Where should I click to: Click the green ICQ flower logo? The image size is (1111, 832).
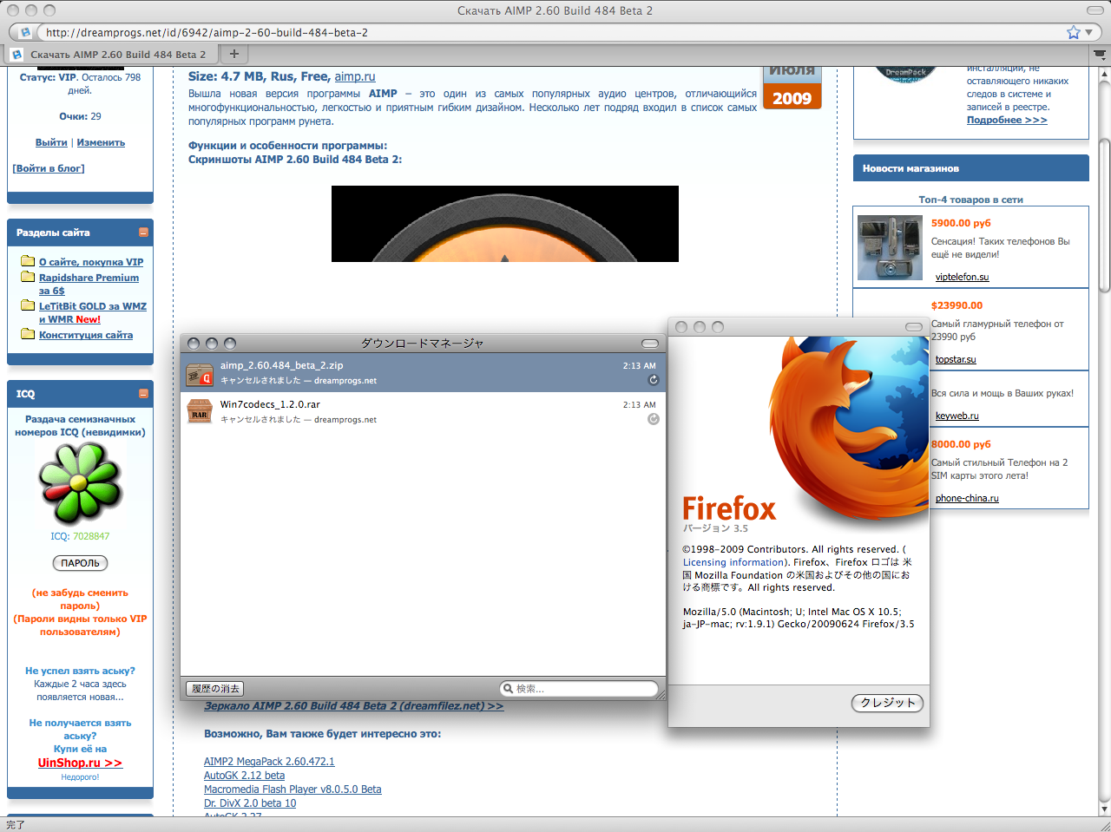80,484
